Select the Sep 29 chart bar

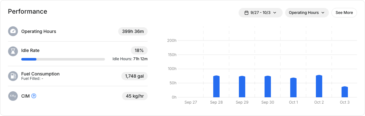tap(242, 87)
